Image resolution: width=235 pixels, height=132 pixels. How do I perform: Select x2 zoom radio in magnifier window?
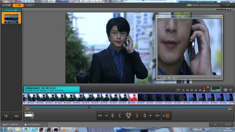pos(159,78)
